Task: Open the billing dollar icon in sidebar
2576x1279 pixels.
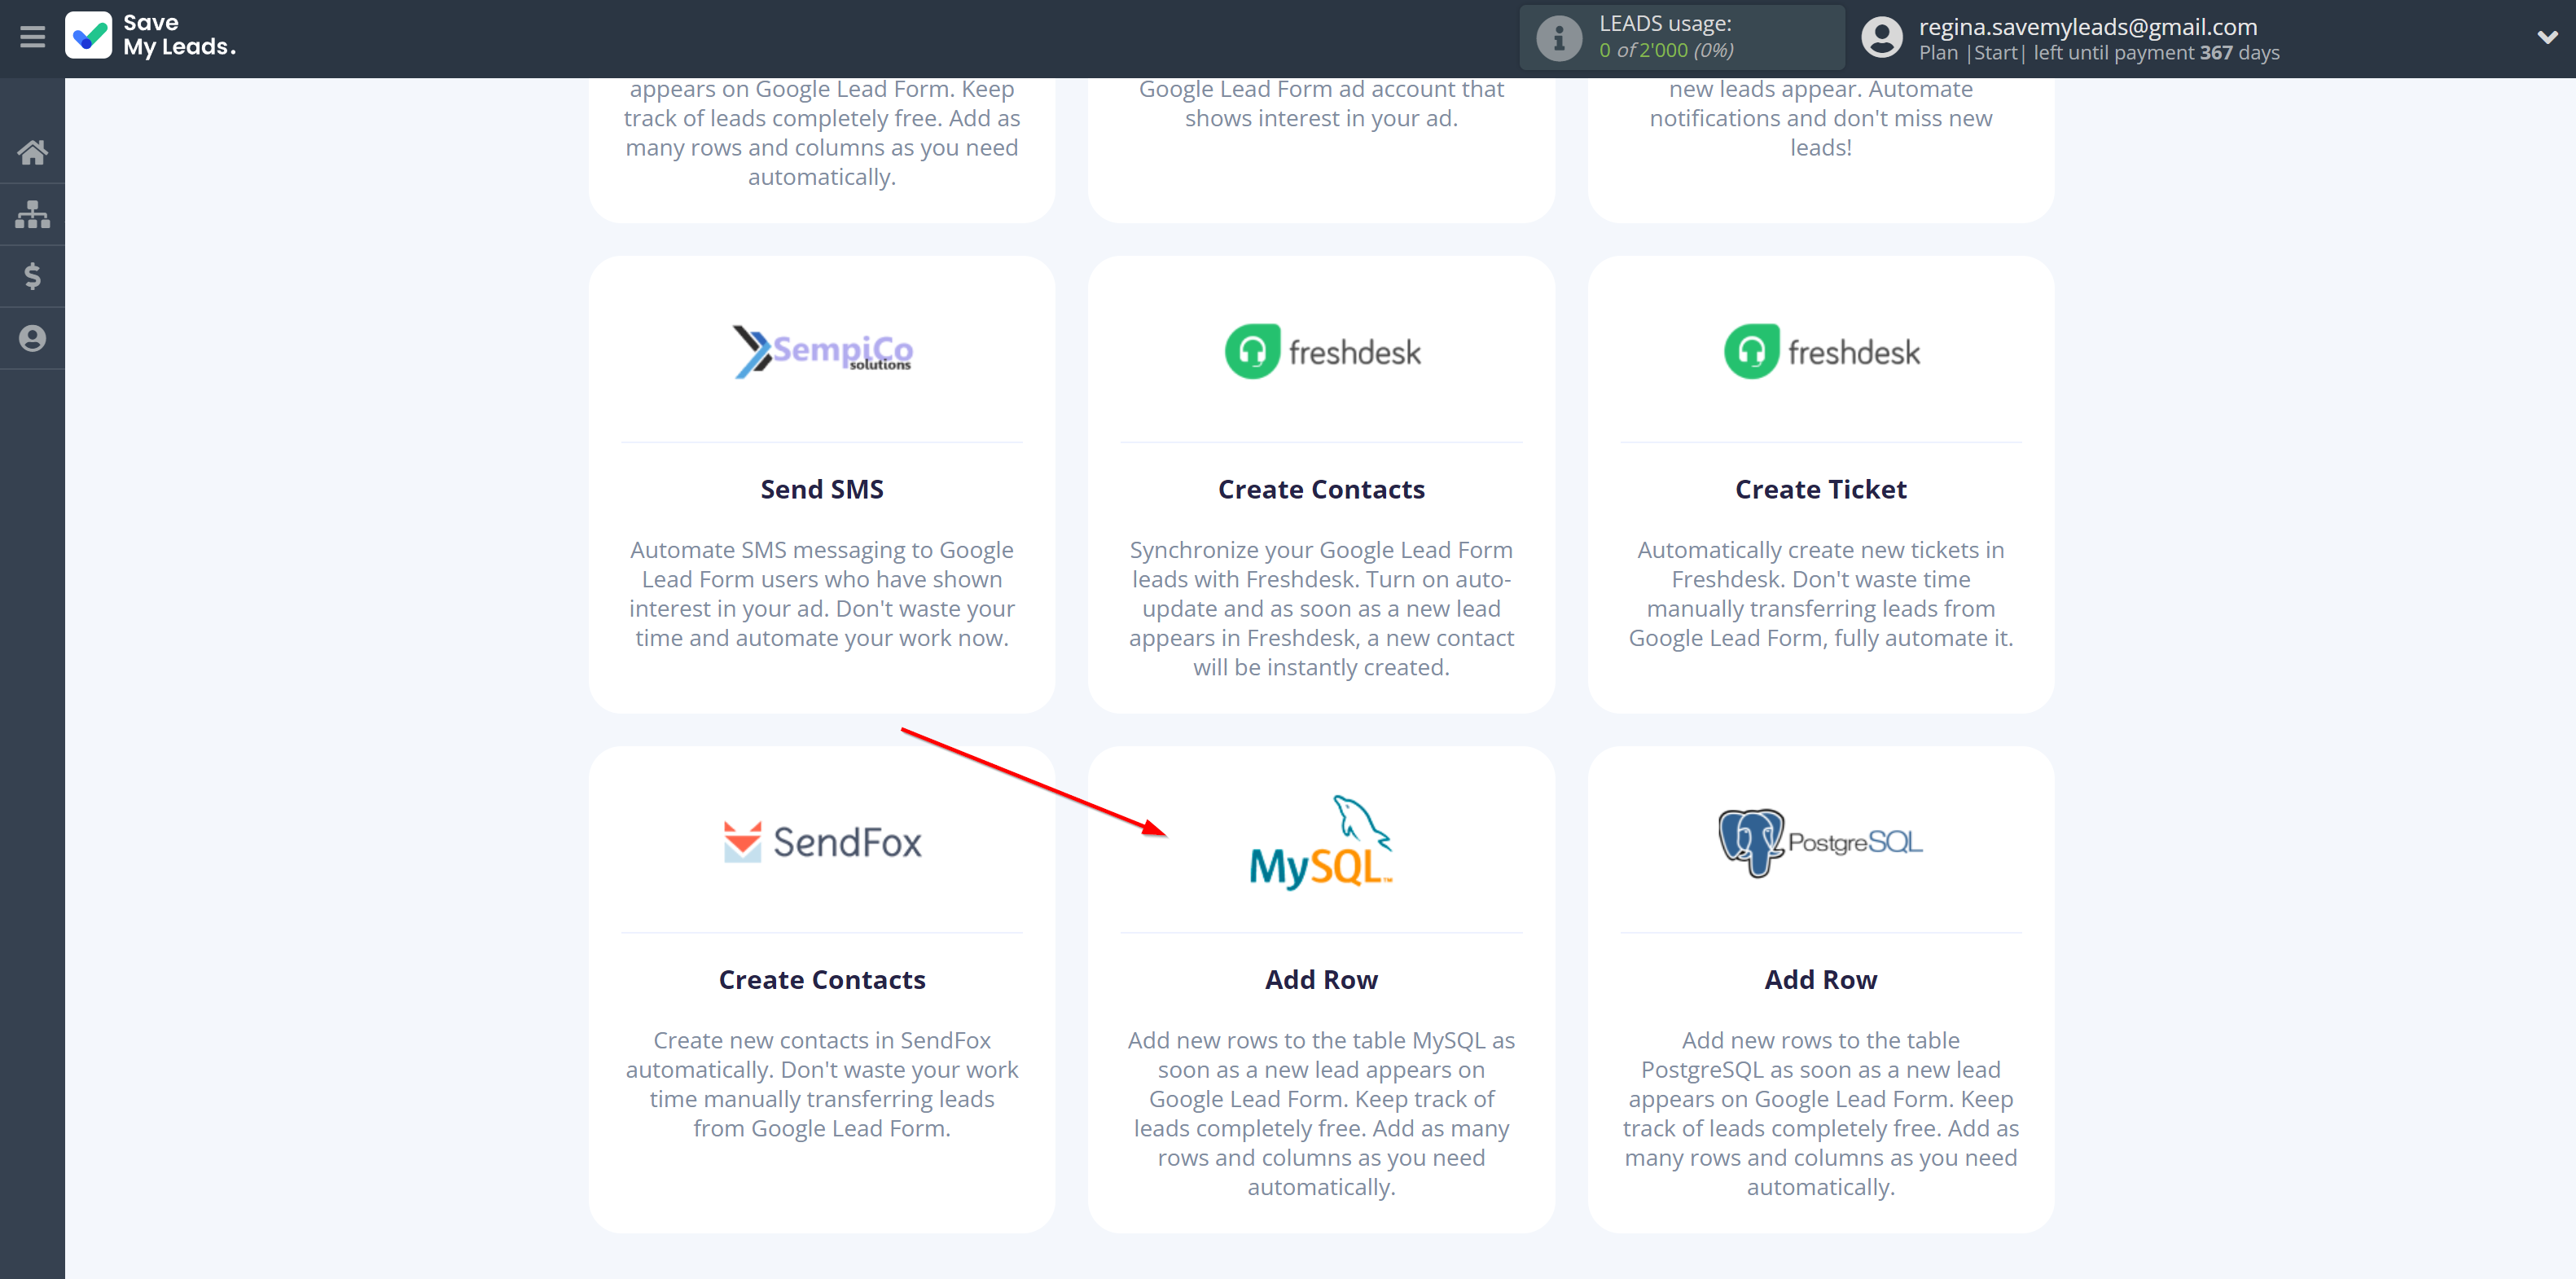Action: click(x=32, y=276)
